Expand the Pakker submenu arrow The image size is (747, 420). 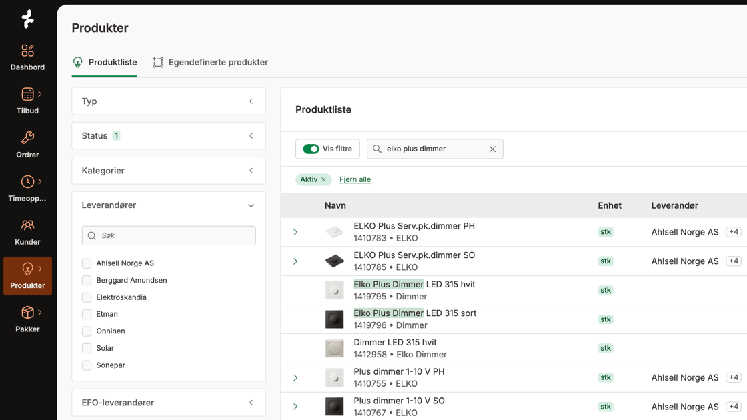pos(40,313)
